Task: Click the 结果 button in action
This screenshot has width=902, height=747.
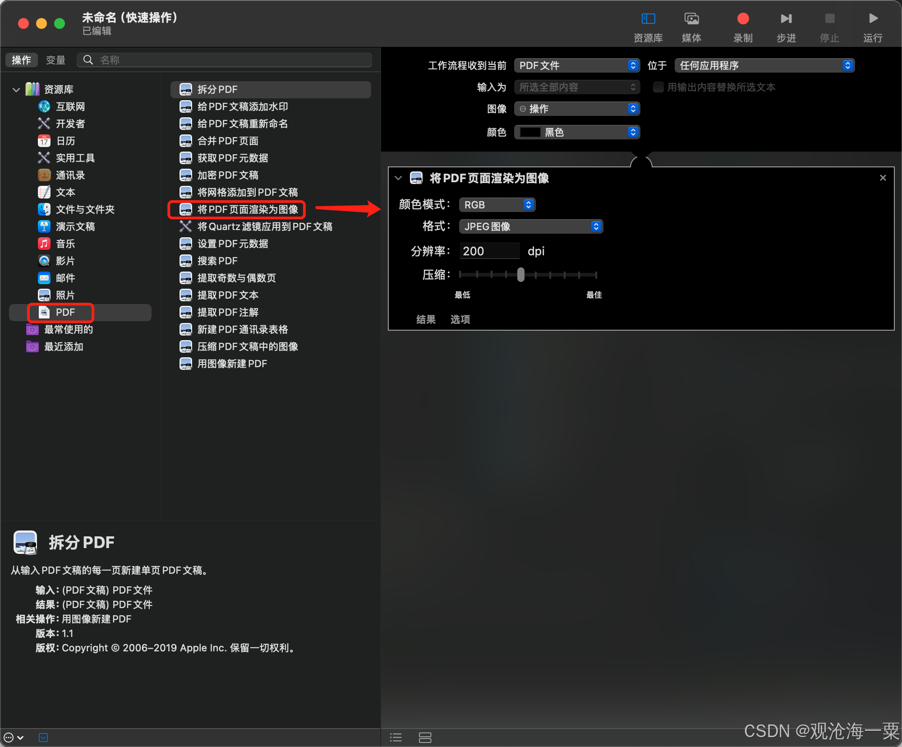Action: (x=426, y=319)
